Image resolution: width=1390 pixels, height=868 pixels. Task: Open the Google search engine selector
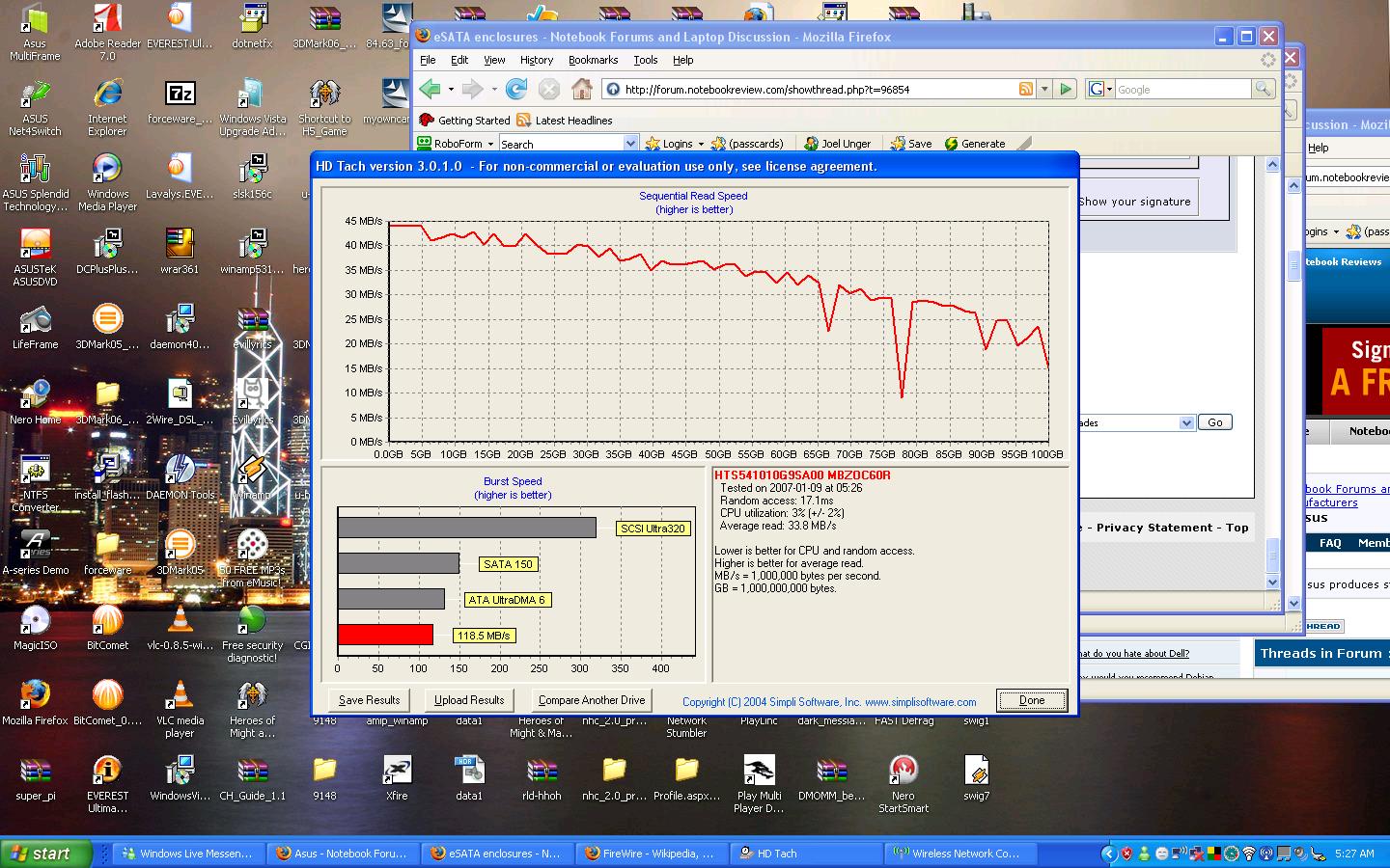point(1100,89)
